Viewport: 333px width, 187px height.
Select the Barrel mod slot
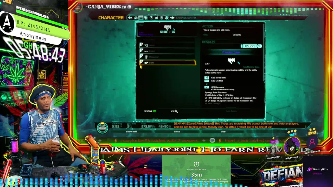167,51
